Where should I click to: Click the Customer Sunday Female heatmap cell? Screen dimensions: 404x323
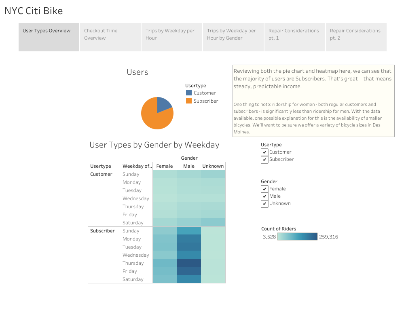tap(165, 174)
